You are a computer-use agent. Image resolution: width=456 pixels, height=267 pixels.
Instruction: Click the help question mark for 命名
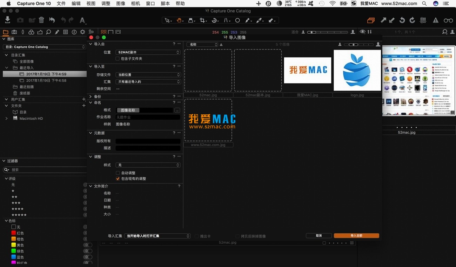(174, 102)
